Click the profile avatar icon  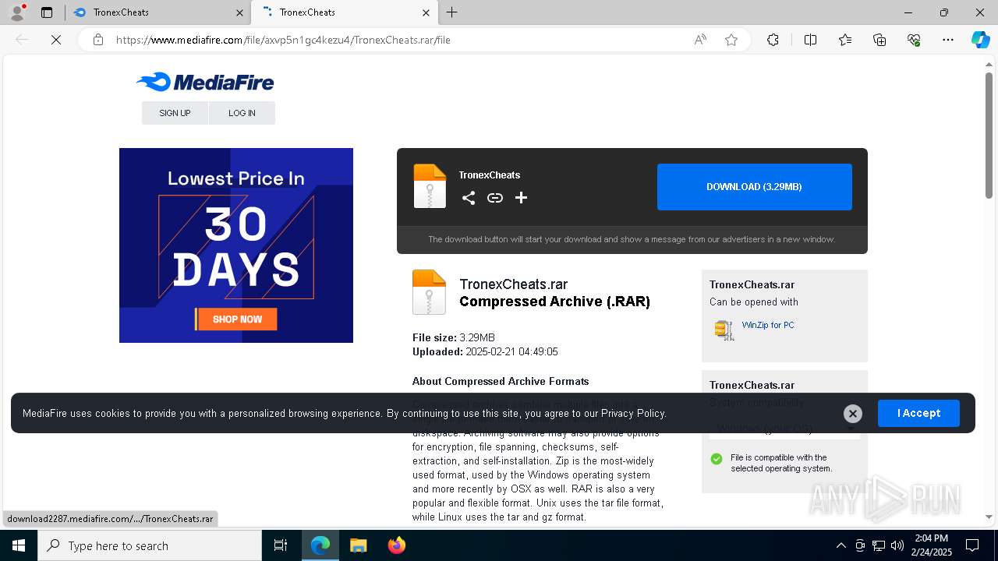pyautogui.click(x=16, y=12)
